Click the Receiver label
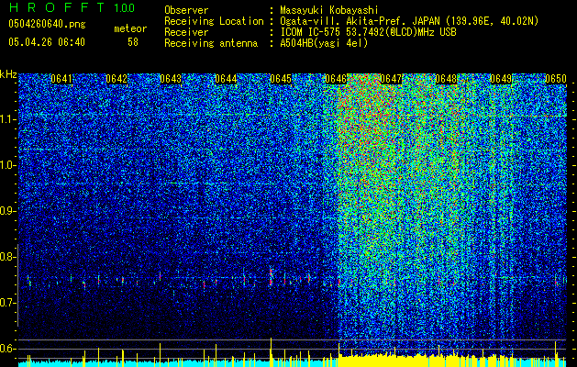This screenshot has width=577, height=367. [x=186, y=32]
